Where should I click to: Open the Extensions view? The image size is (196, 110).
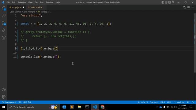click(x=4, y=38)
